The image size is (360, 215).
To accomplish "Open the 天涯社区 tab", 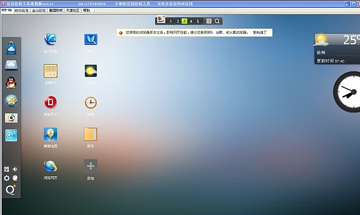I will [73, 11].
